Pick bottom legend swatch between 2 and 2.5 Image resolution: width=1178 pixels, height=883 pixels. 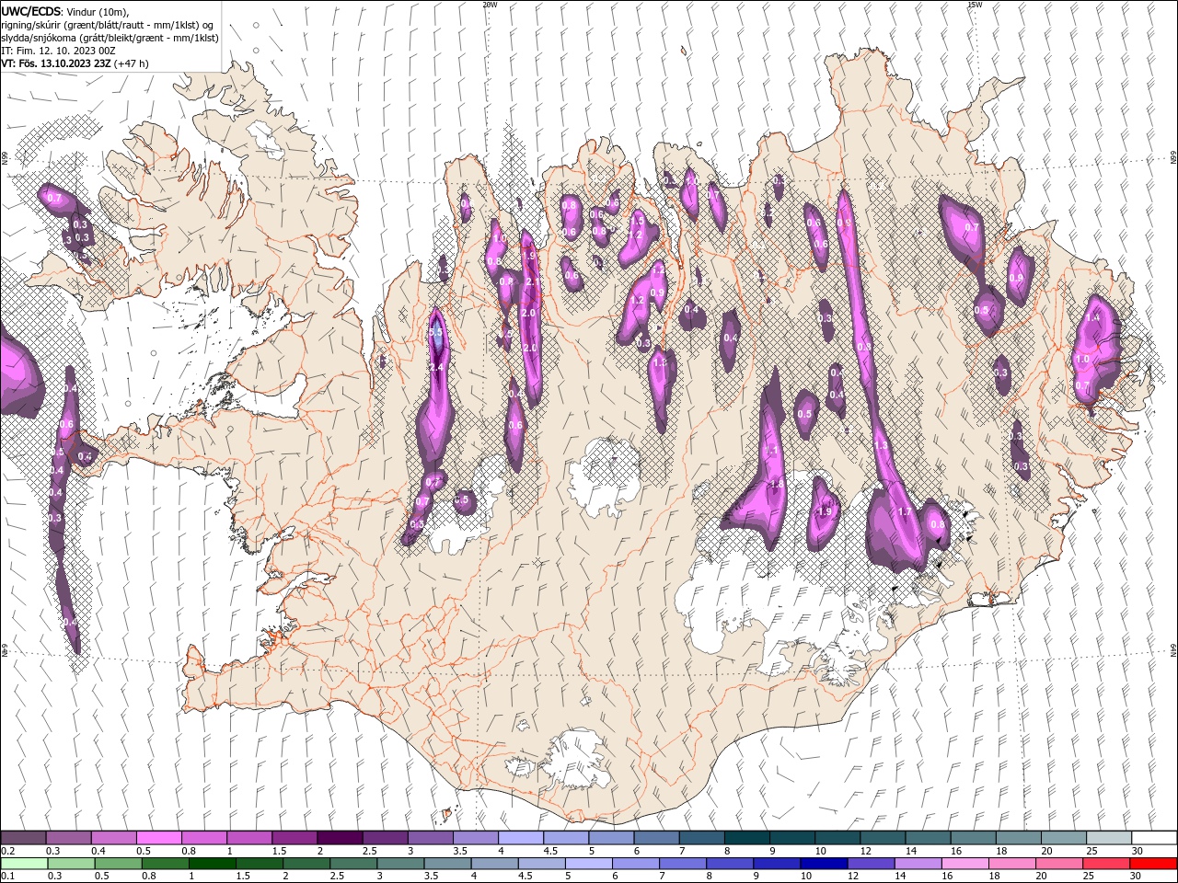[x=306, y=864]
